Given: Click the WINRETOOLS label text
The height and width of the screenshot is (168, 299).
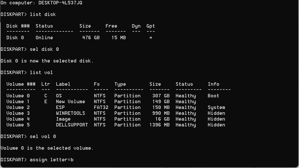Looking at the screenshot, I should pyautogui.click(x=70, y=113).
